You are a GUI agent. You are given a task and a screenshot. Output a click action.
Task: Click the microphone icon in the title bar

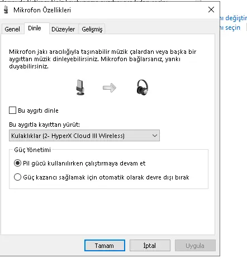coord(6,10)
